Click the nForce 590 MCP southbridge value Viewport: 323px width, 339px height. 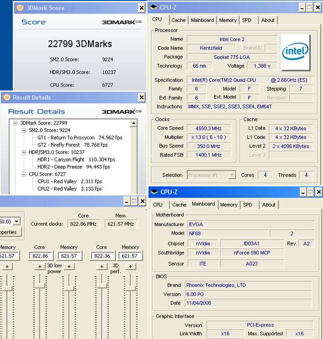tap(252, 252)
